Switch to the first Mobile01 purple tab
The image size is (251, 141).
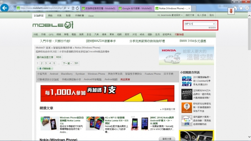(99, 8)
